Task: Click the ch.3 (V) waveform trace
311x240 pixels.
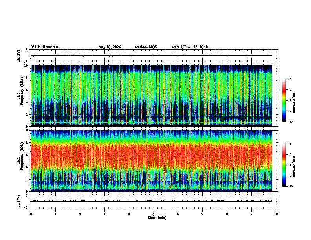Action: pyautogui.click(x=152, y=201)
